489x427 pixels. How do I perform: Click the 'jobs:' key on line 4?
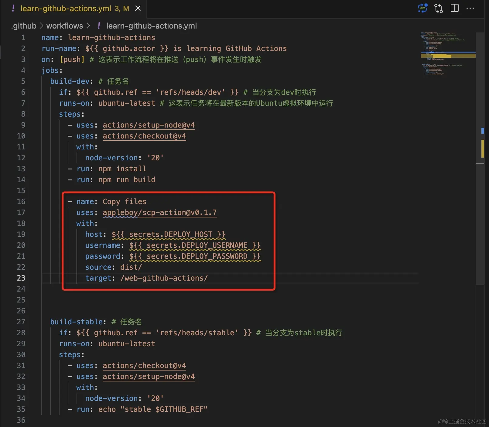point(52,70)
